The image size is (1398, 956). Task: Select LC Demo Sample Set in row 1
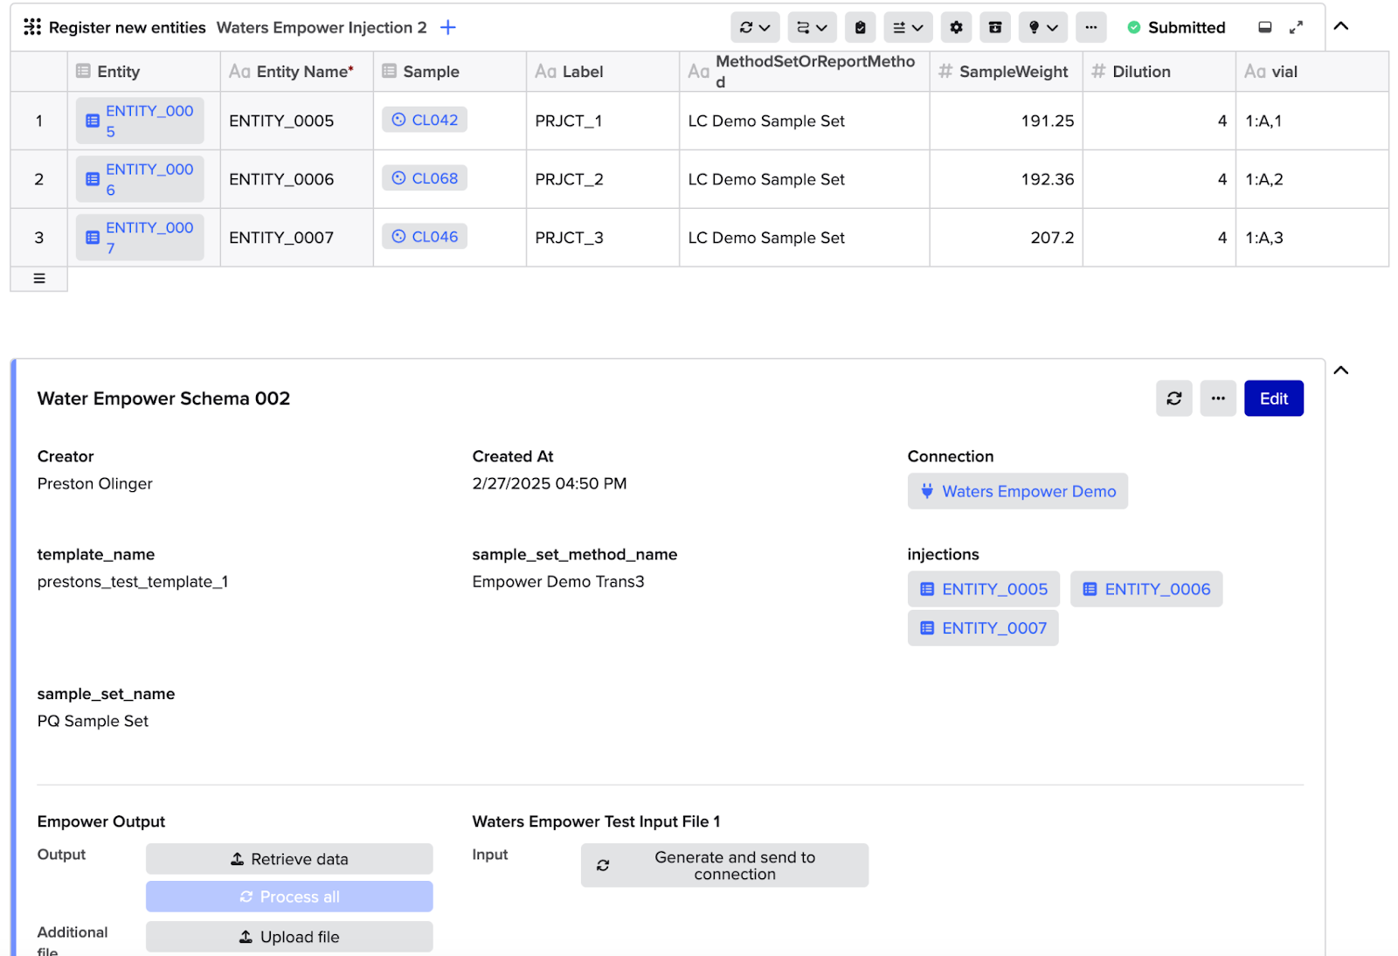805,121
